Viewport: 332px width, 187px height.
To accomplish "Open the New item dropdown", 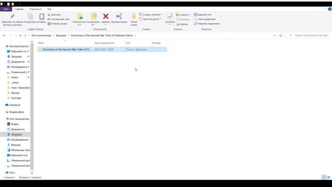I will pyautogui.click(x=150, y=15).
